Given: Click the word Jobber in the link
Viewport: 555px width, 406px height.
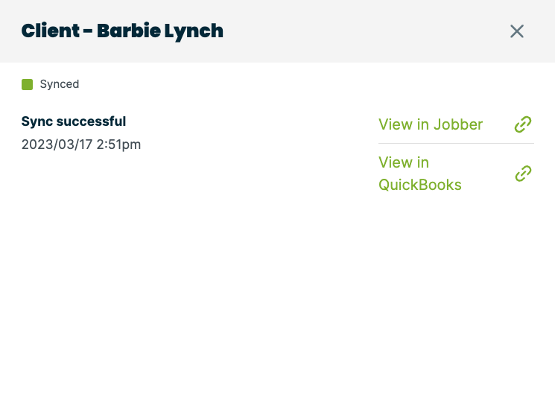Looking at the screenshot, I should [x=457, y=124].
